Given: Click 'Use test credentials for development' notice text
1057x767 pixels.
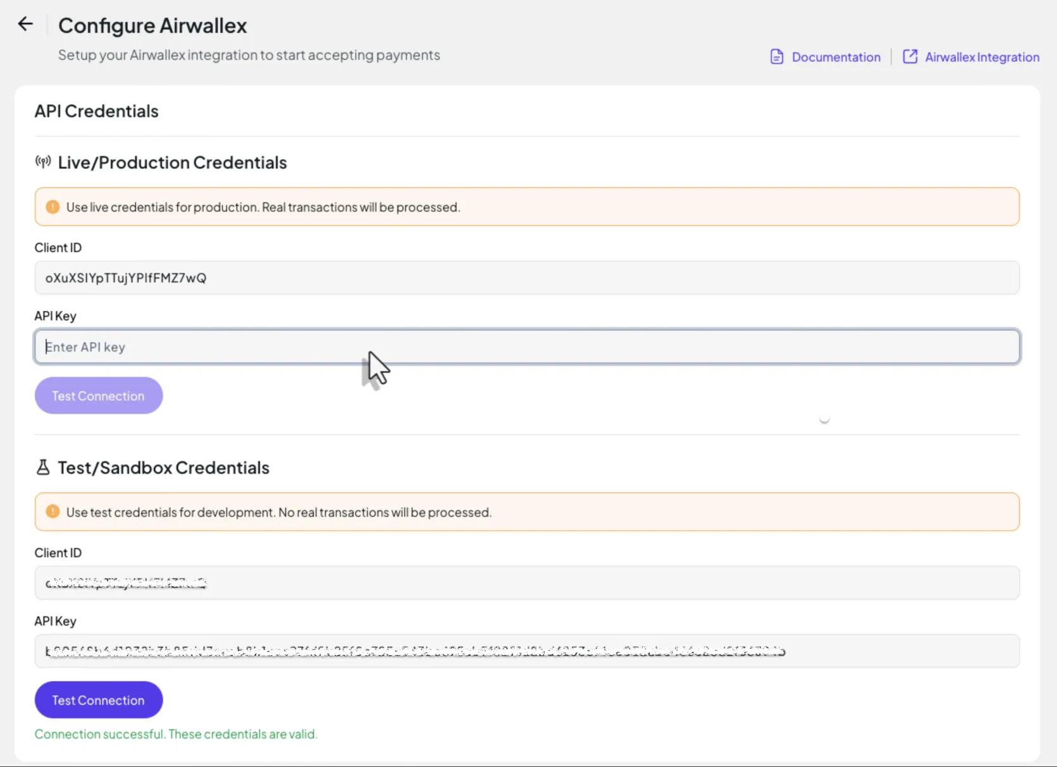Looking at the screenshot, I should coord(279,512).
